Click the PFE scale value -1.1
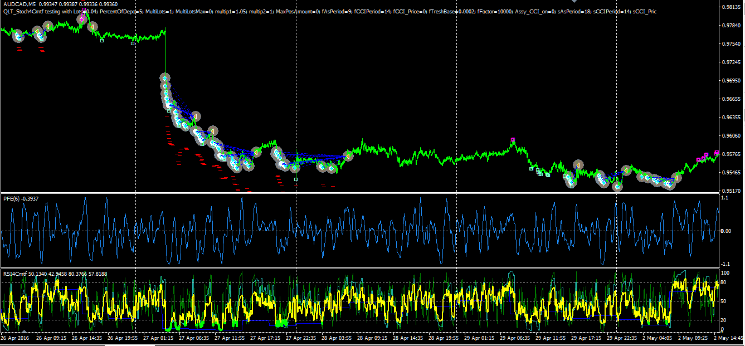 [725, 264]
